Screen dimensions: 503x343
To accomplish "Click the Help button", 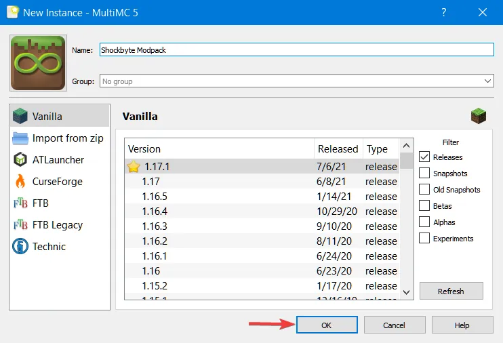I will click(462, 325).
